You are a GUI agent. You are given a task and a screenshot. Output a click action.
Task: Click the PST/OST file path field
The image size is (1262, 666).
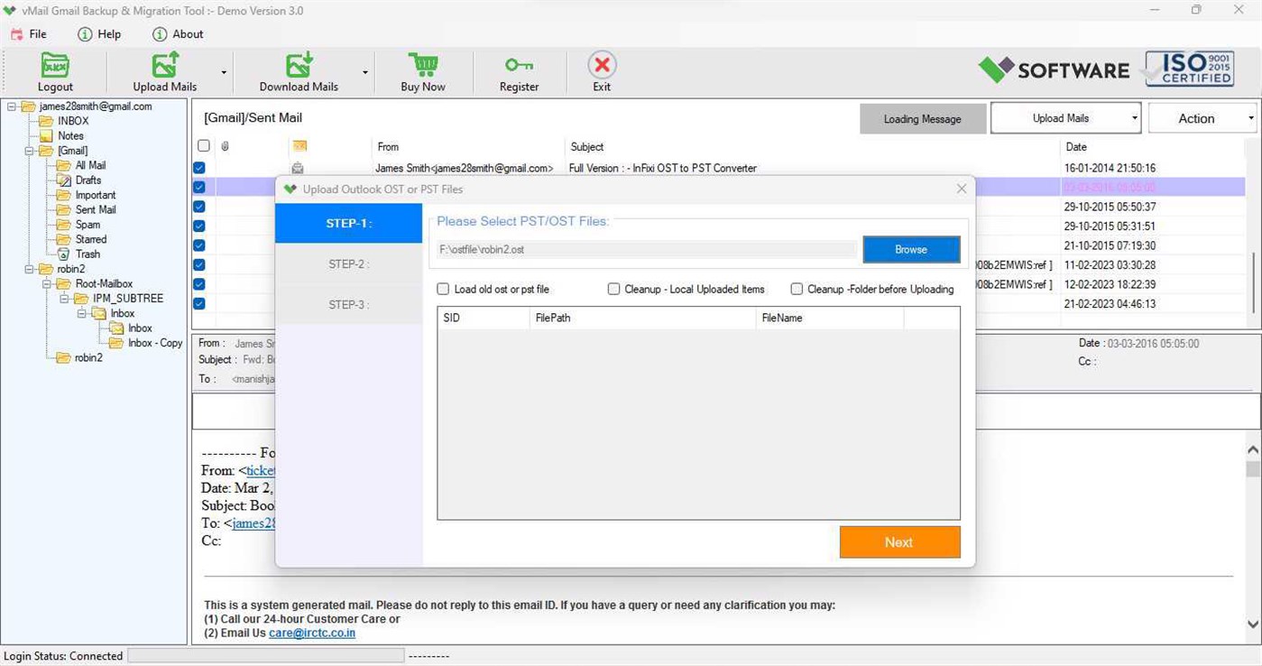pos(646,250)
